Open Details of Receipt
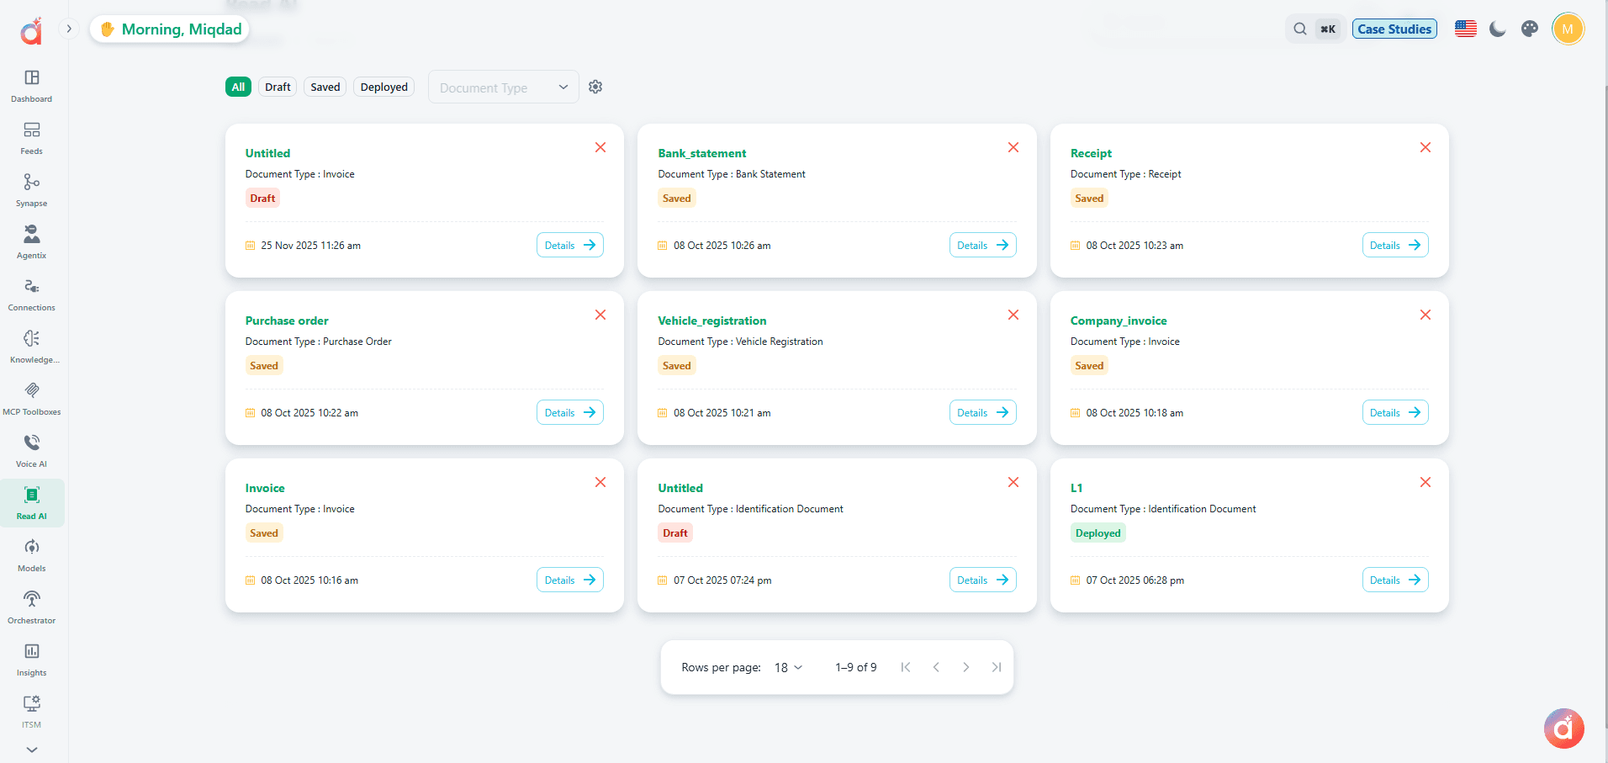Image resolution: width=1608 pixels, height=763 pixels. [x=1395, y=245]
